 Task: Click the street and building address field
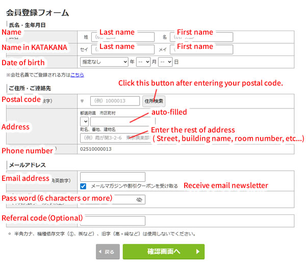pos(116,138)
